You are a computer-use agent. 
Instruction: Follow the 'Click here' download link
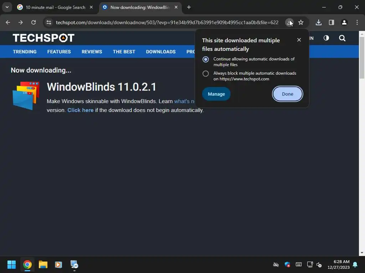click(x=80, y=110)
